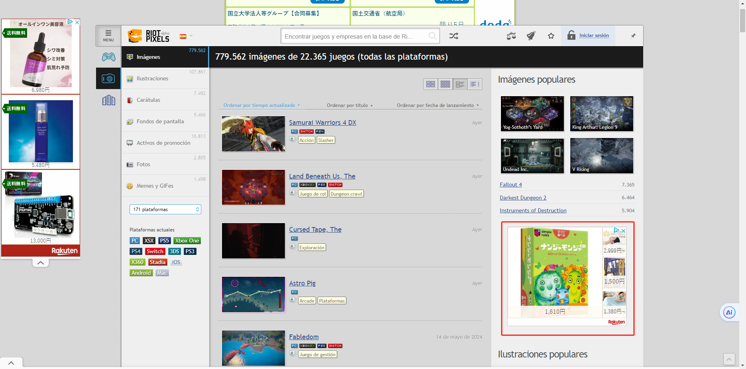Open the comparison scales icon
The image size is (746, 369).
[511, 36]
